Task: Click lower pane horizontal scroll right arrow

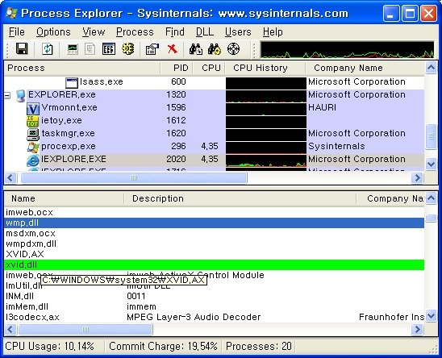Action: pos(418,329)
